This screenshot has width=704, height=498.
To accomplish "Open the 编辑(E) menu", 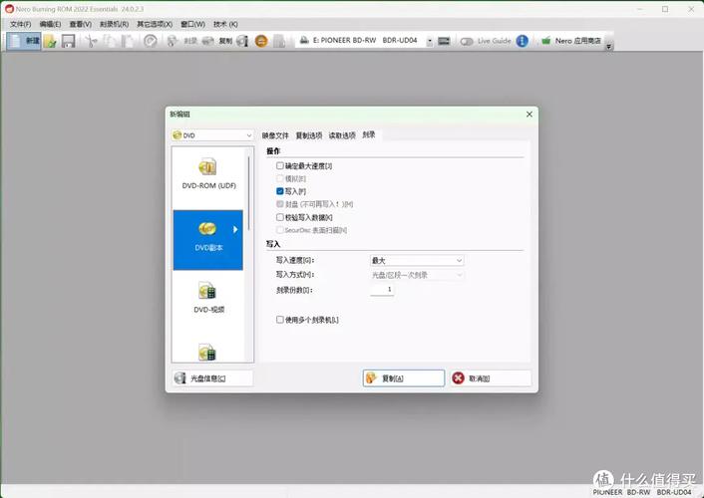I will tap(50, 24).
